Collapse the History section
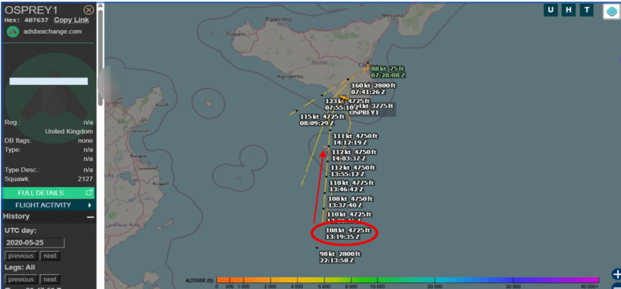The image size is (621, 289). [x=90, y=217]
